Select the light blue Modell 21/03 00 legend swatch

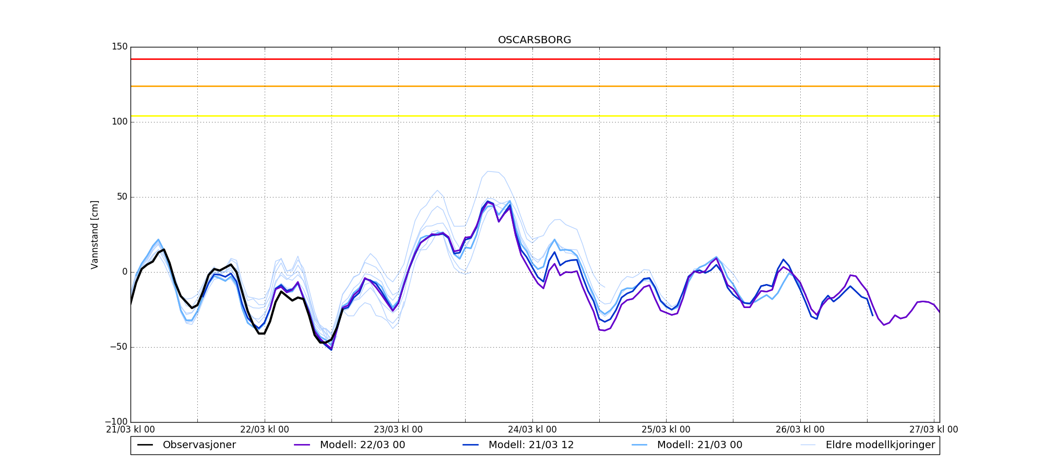pos(639,445)
